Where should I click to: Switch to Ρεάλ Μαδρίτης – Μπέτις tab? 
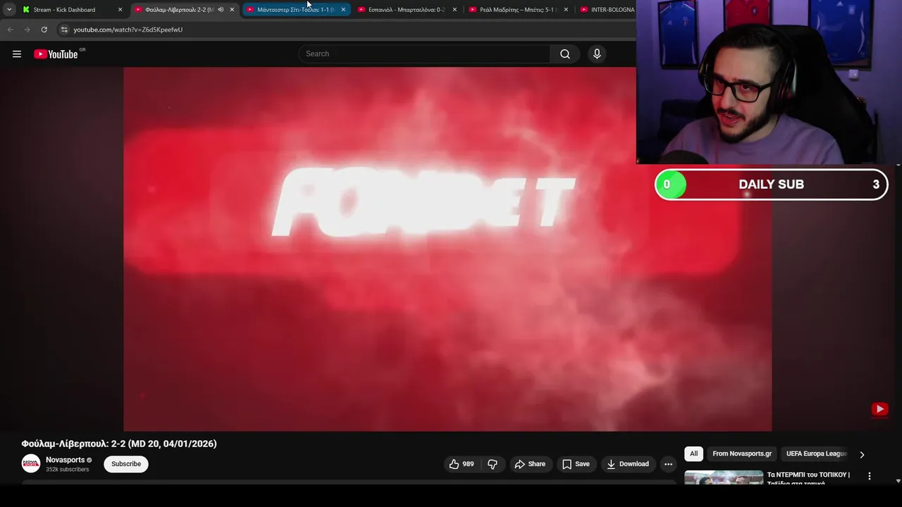(x=518, y=10)
